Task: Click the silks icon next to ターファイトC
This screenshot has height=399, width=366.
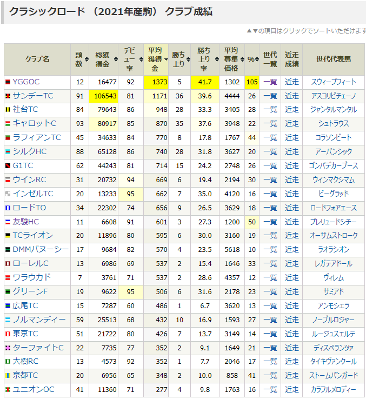Action: click(8, 348)
